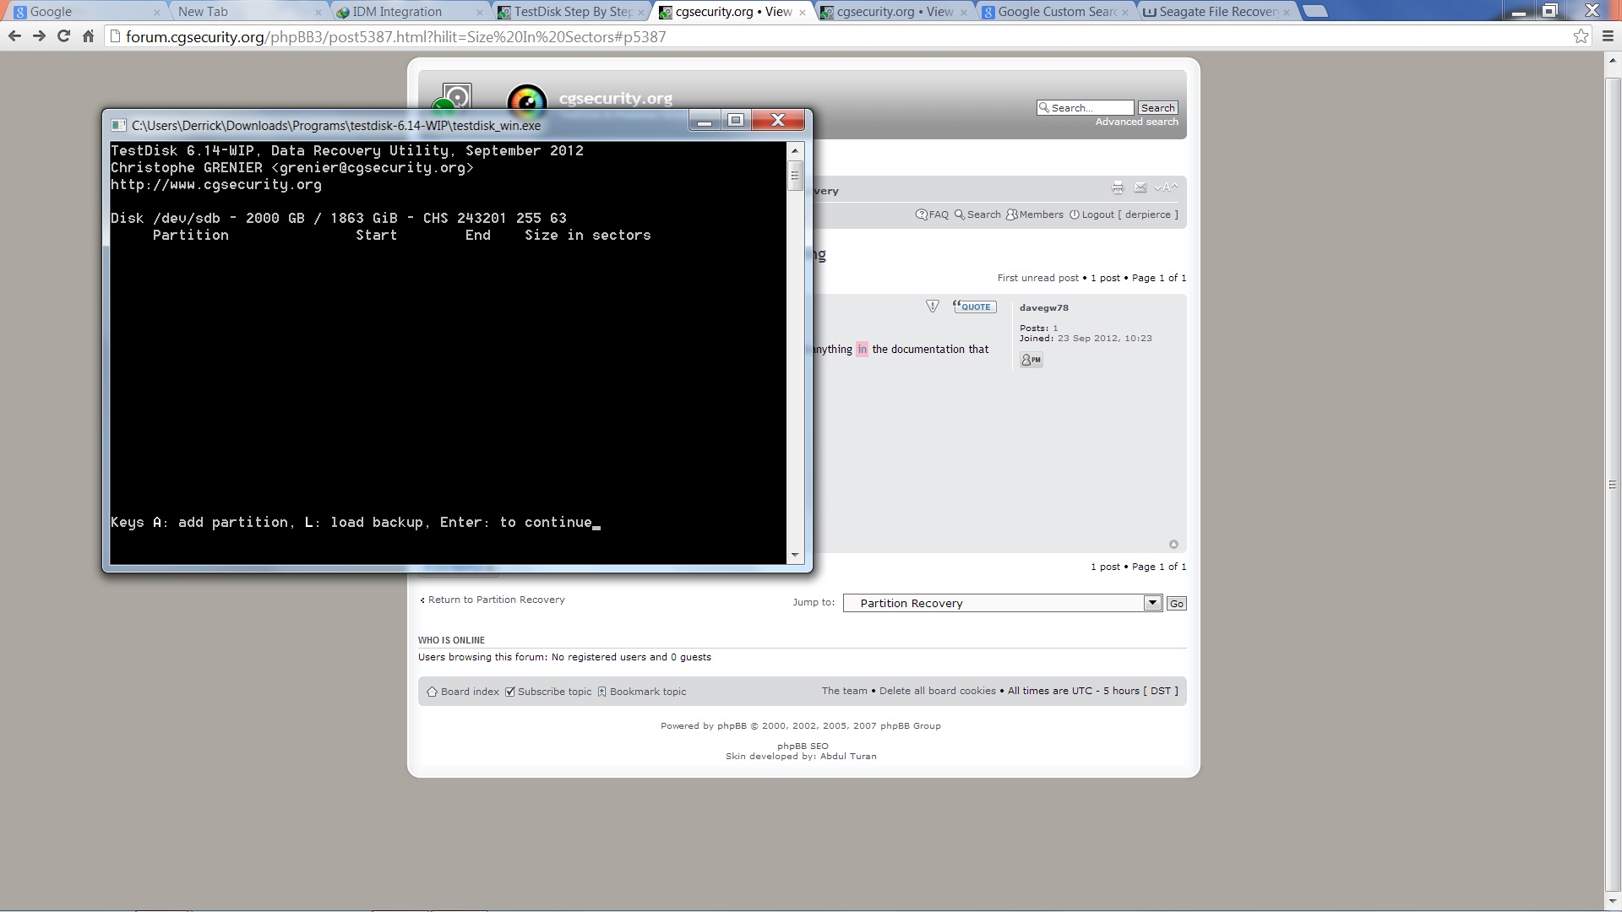Switch to the New Tab tab
1622x912 pixels.
[245, 12]
